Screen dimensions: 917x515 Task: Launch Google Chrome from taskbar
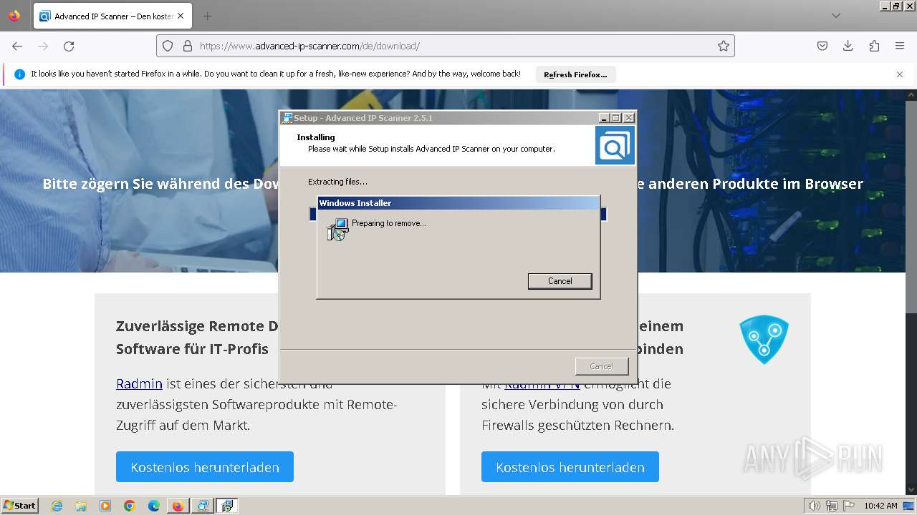click(130, 506)
